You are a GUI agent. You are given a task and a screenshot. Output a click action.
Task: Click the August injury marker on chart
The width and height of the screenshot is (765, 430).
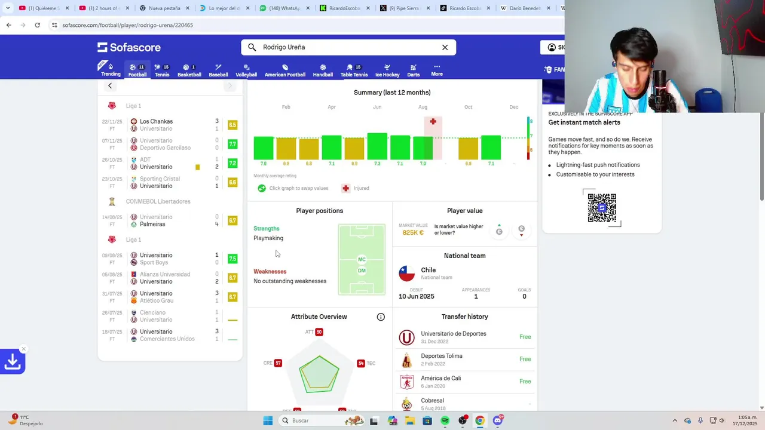433,122
